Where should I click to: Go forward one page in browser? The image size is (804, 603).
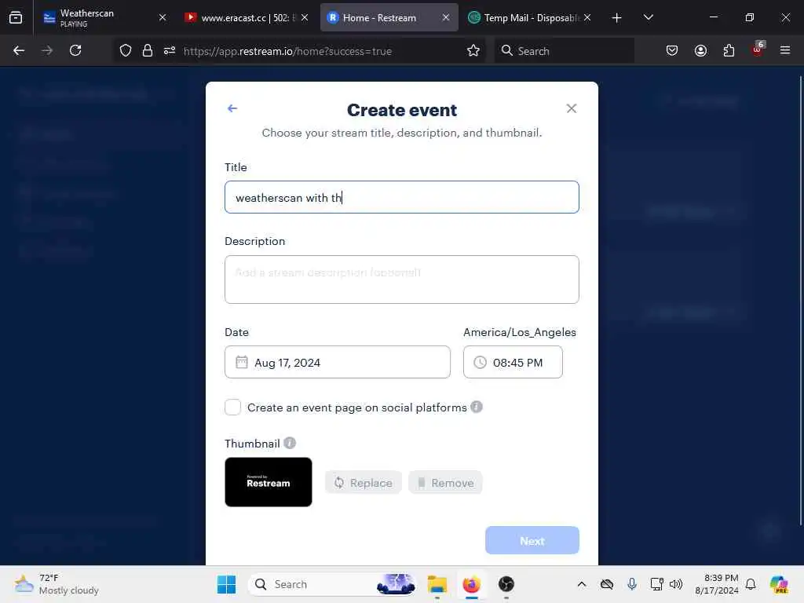point(47,50)
